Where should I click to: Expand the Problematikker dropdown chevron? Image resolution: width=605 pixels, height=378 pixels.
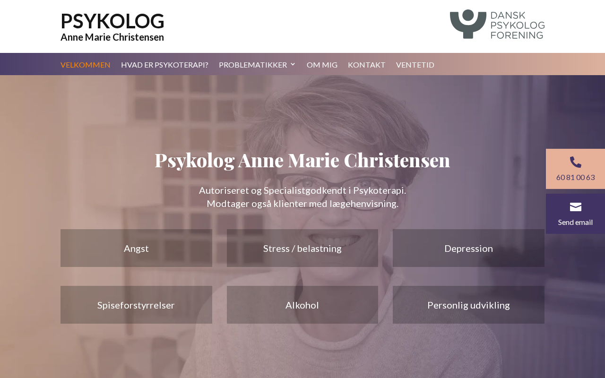(293, 64)
